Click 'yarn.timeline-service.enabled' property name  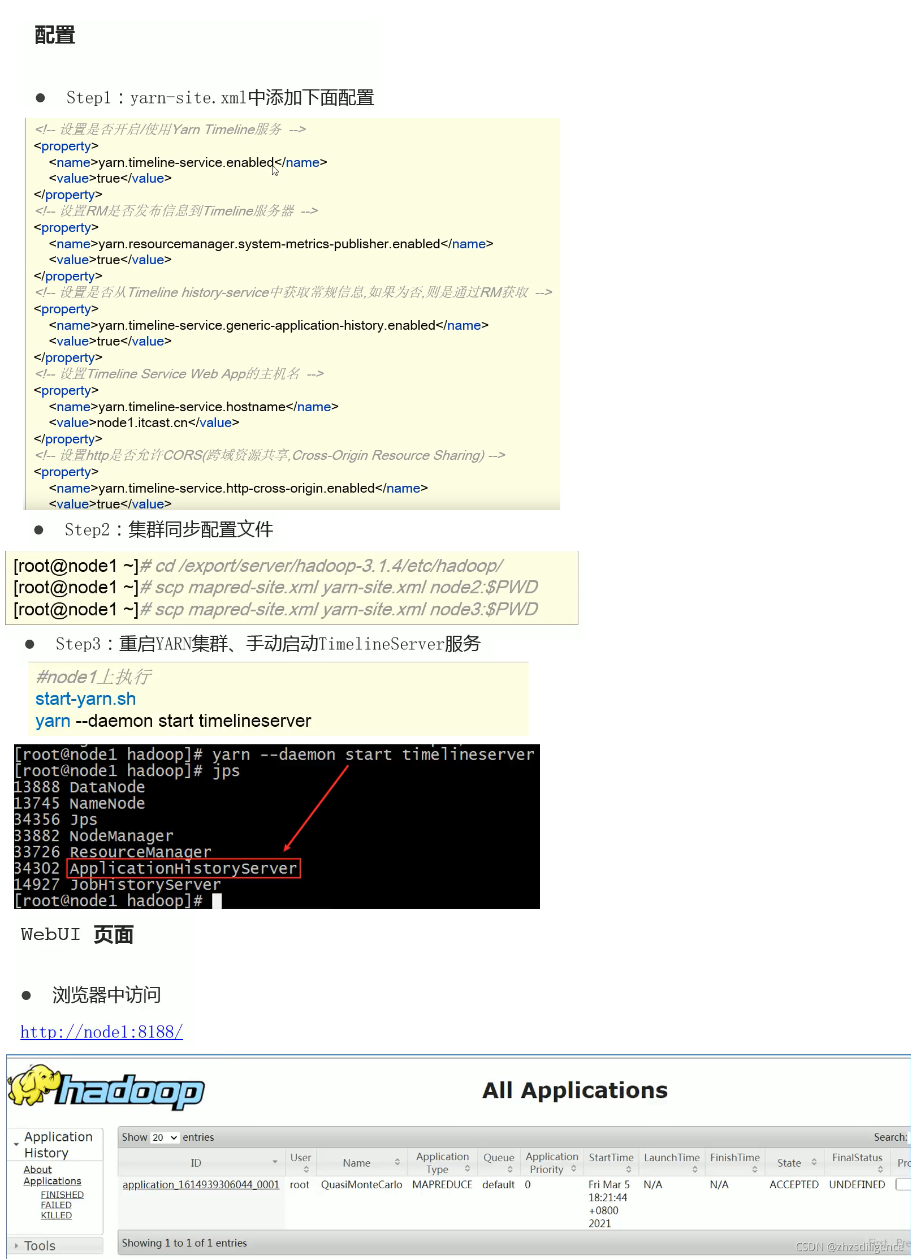[x=186, y=162]
